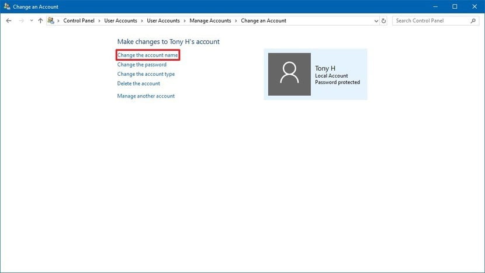Click Change the account name link

pos(147,55)
